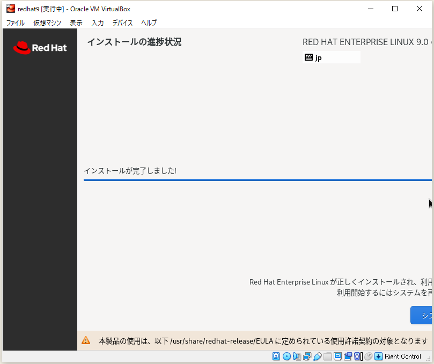Click the jp keyboard layout indicator
This screenshot has height=364, width=434.
click(332, 57)
